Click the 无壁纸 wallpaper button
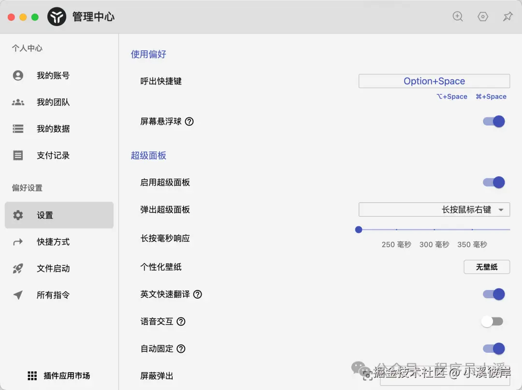The height and width of the screenshot is (390, 522). tap(487, 266)
